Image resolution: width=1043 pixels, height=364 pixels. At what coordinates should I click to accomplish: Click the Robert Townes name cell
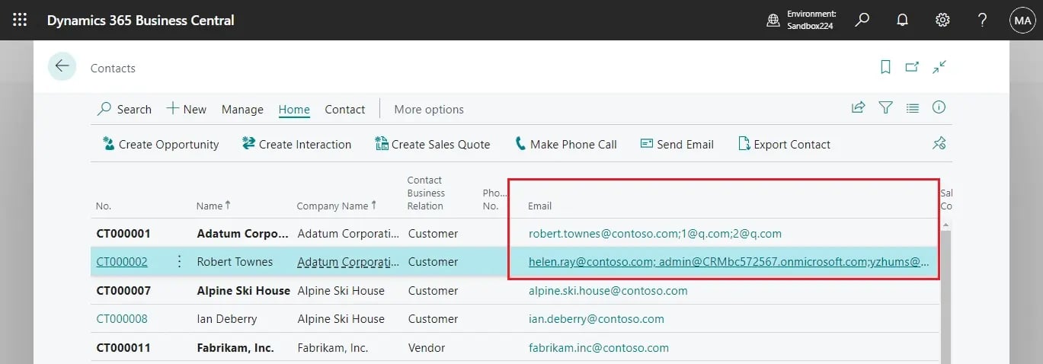235,261
